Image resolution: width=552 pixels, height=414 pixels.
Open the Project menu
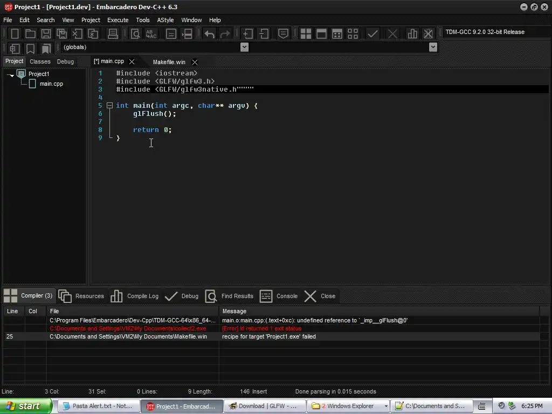(x=91, y=20)
